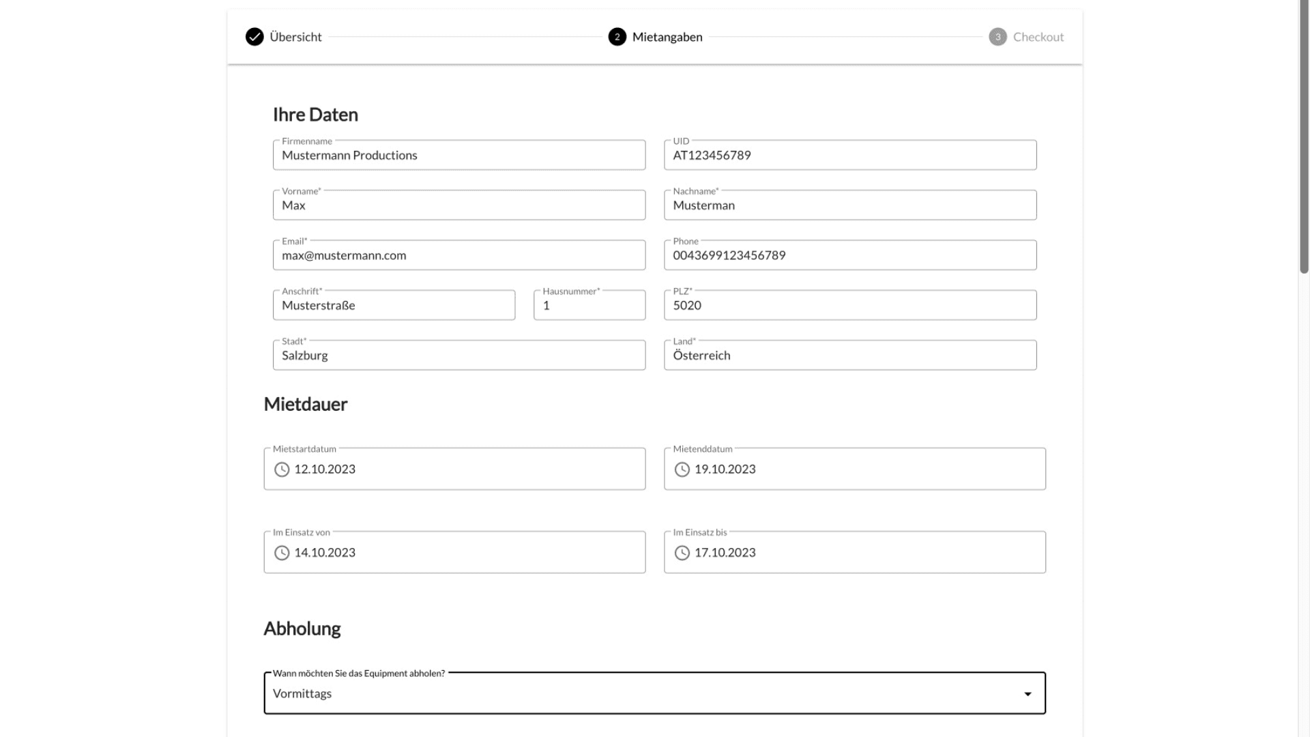This screenshot has width=1310, height=737.
Task: Click the clock icon in Im Einsatz von
Action: [x=282, y=553]
